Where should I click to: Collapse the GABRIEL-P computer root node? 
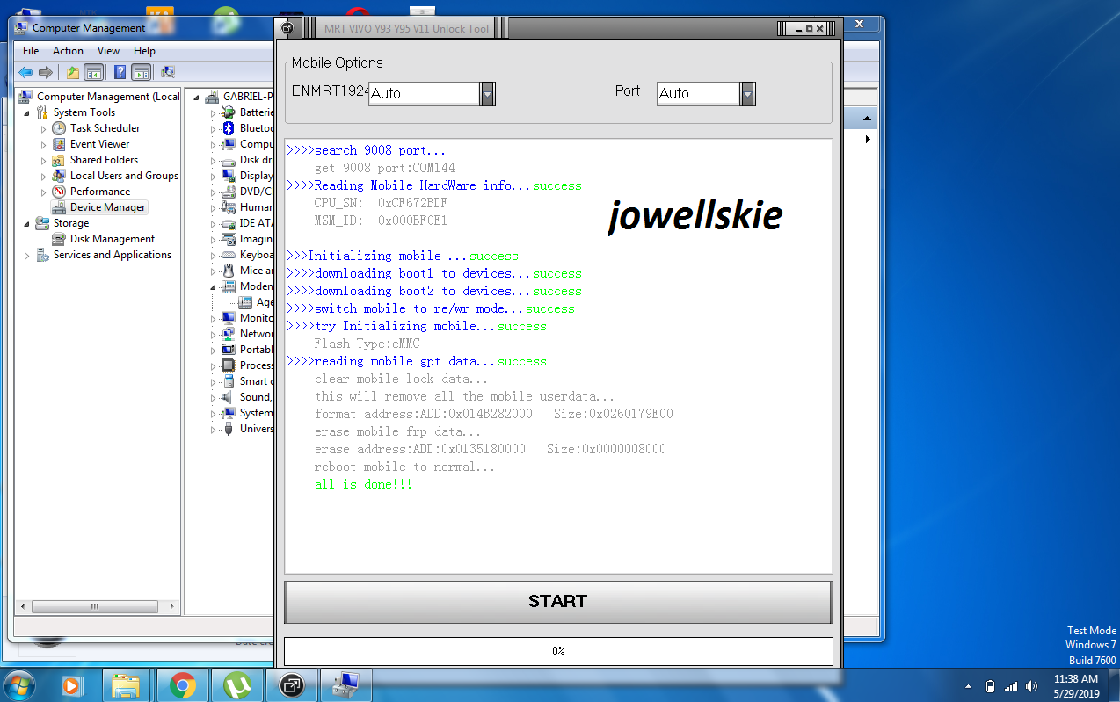tap(197, 97)
